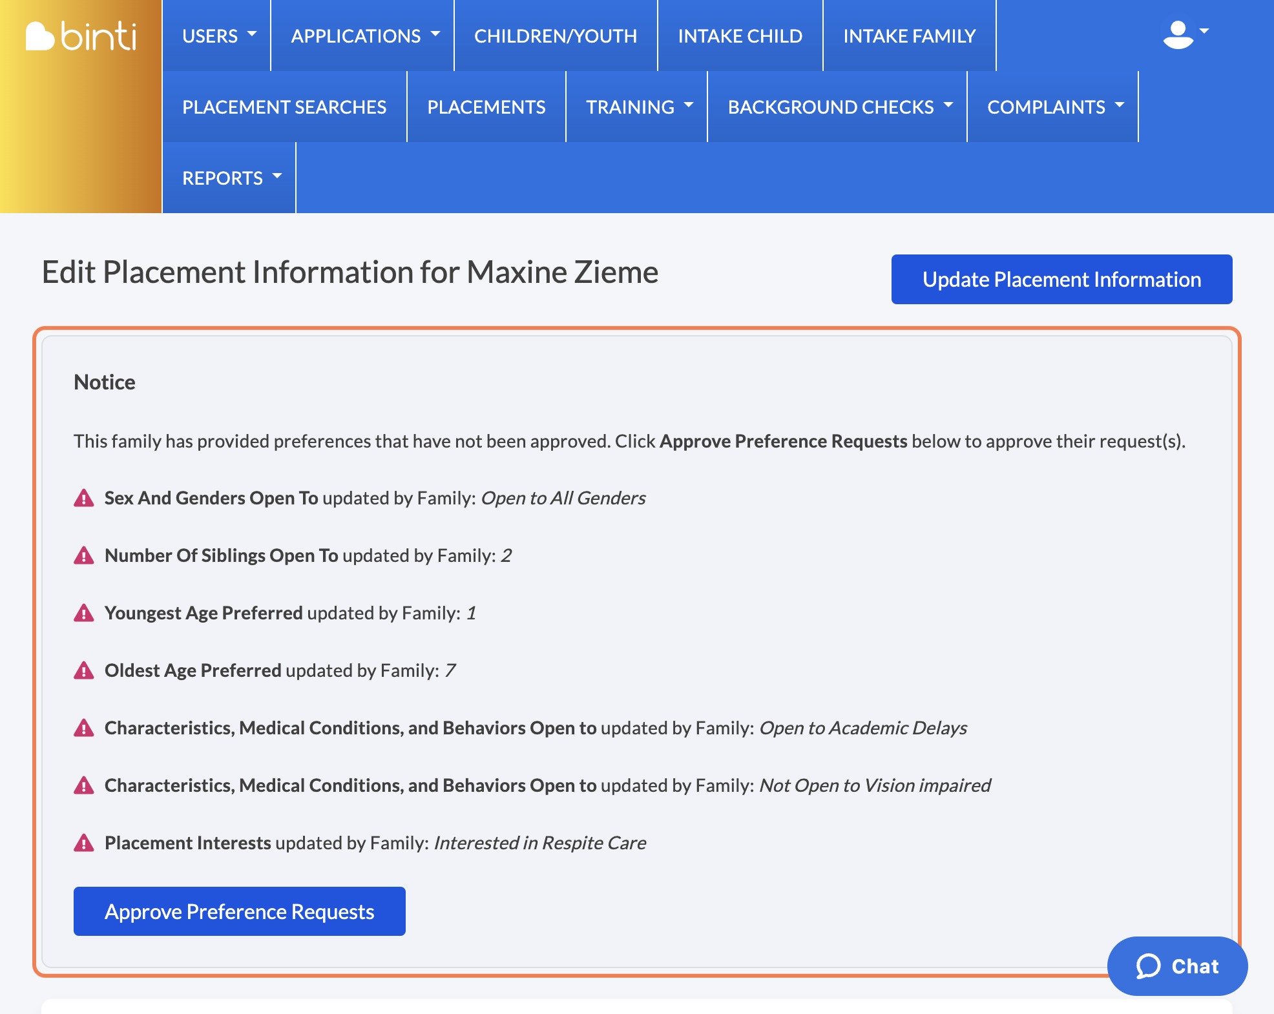Click warning icon beside Academic Delays notice
Image resolution: width=1274 pixels, height=1014 pixels.
tap(84, 728)
